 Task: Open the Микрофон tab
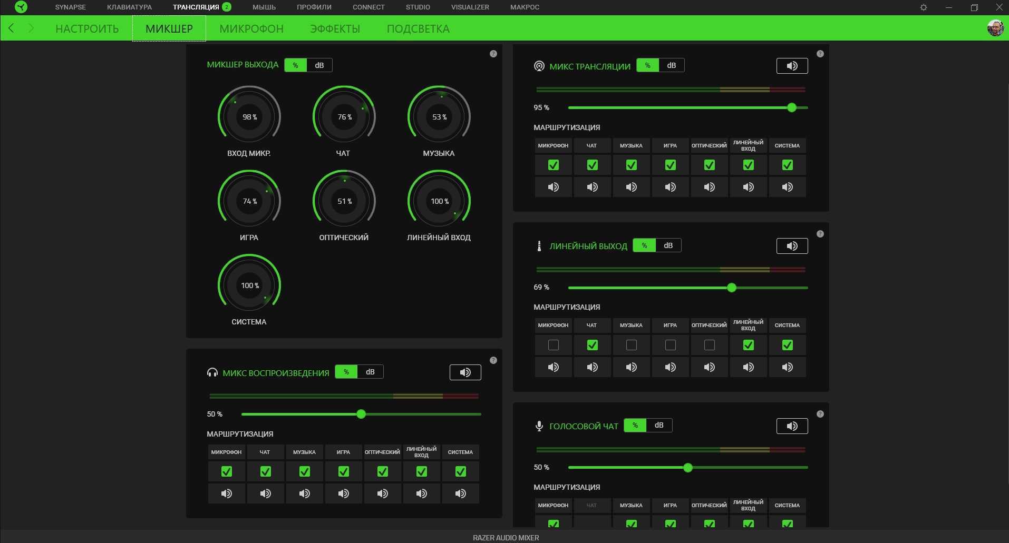(x=251, y=29)
